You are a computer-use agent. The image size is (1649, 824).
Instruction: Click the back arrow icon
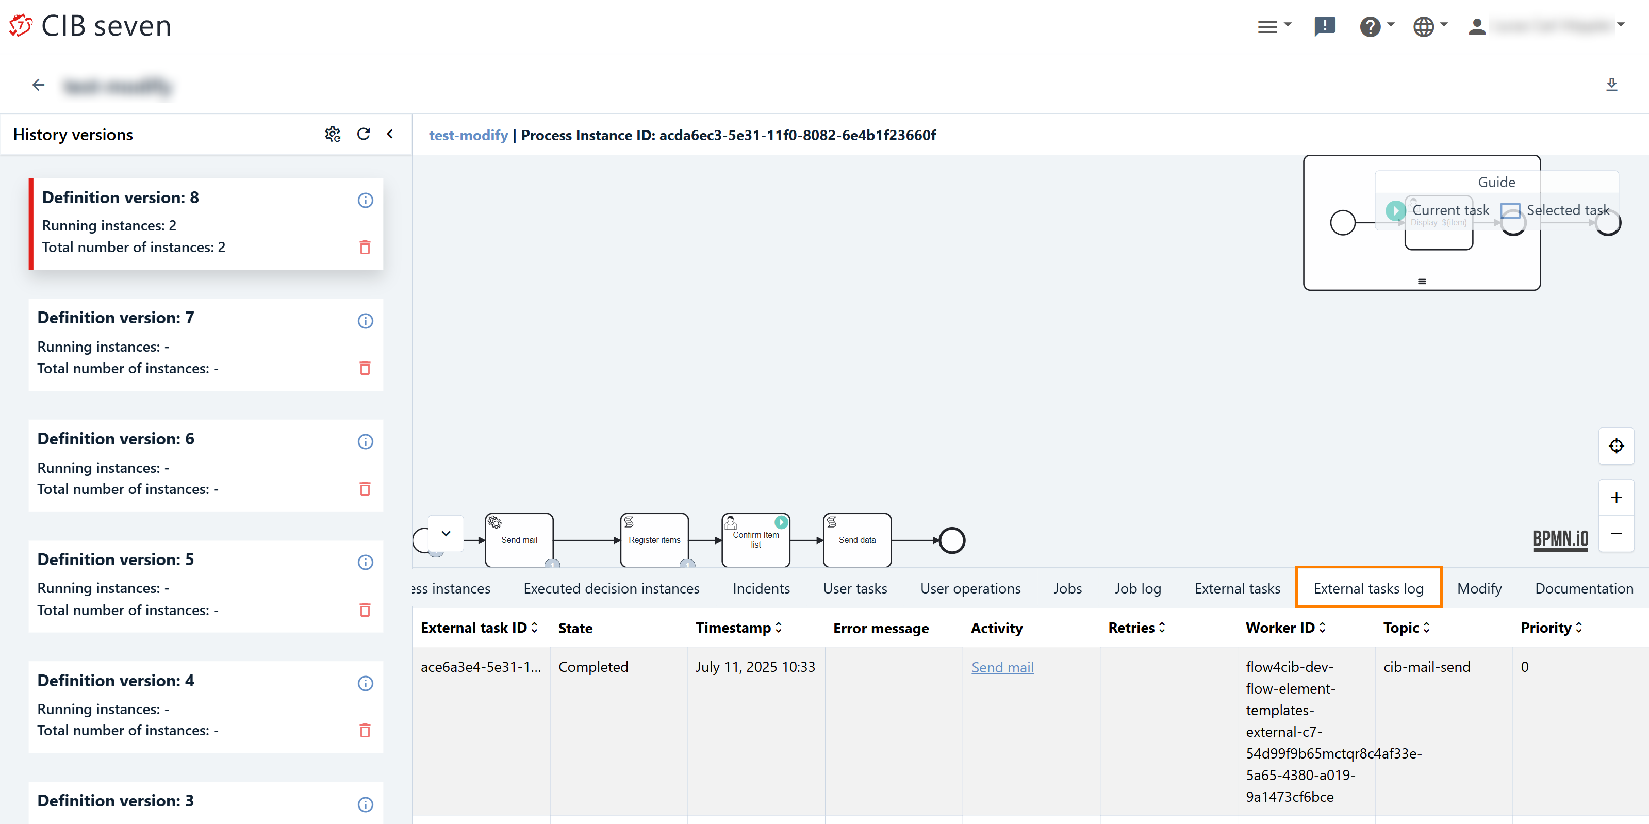(x=38, y=85)
